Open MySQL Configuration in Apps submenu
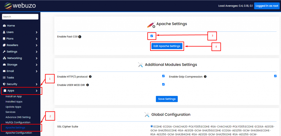 coord(18,122)
